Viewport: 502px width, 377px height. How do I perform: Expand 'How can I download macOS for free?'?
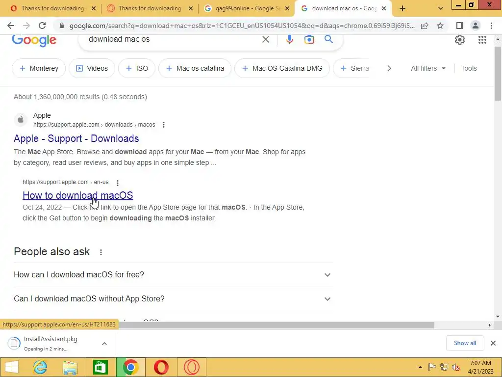173,275
